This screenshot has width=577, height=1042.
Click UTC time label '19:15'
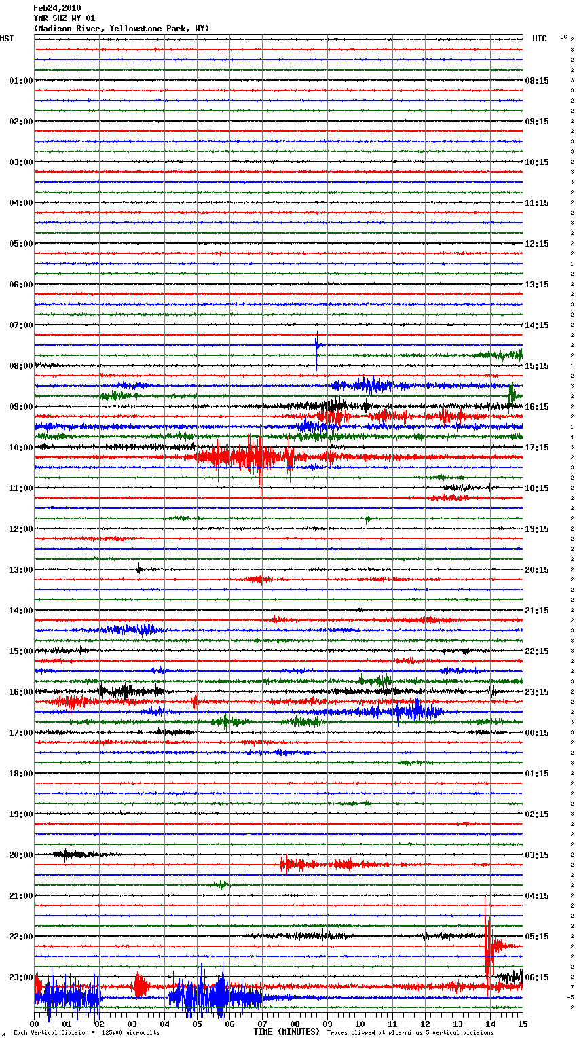pos(537,529)
